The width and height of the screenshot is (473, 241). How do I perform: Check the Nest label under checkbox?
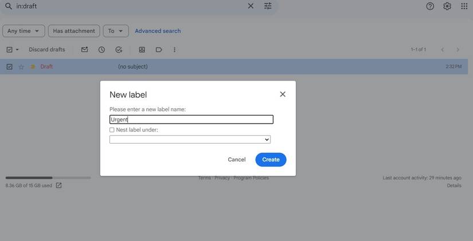pyautogui.click(x=112, y=130)
